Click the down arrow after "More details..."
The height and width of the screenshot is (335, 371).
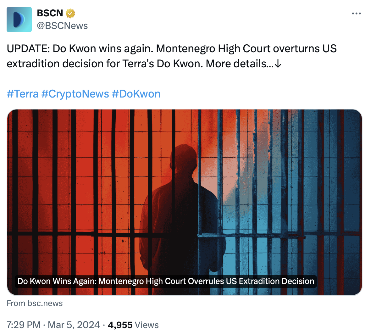278,64
